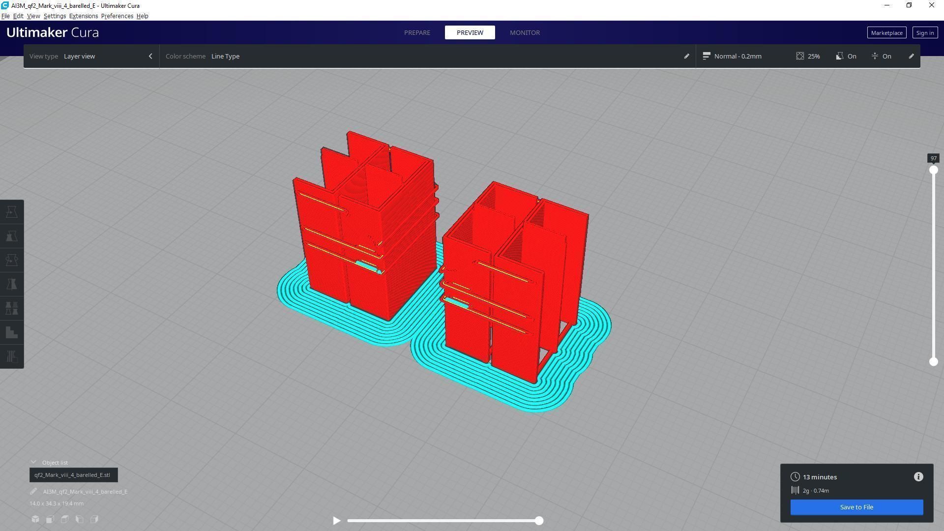Switch to top camera view cube
The image size is (944, 531).
(x=65, y=519)
